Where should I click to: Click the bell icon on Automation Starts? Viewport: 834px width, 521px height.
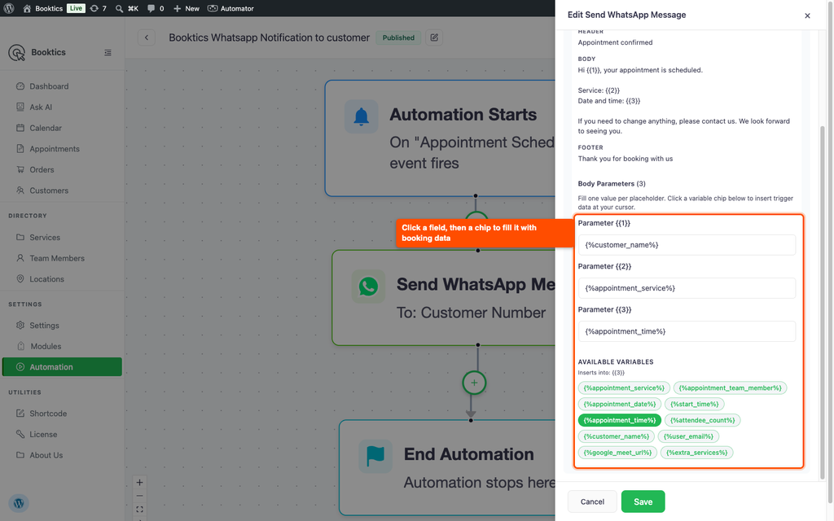361,116
